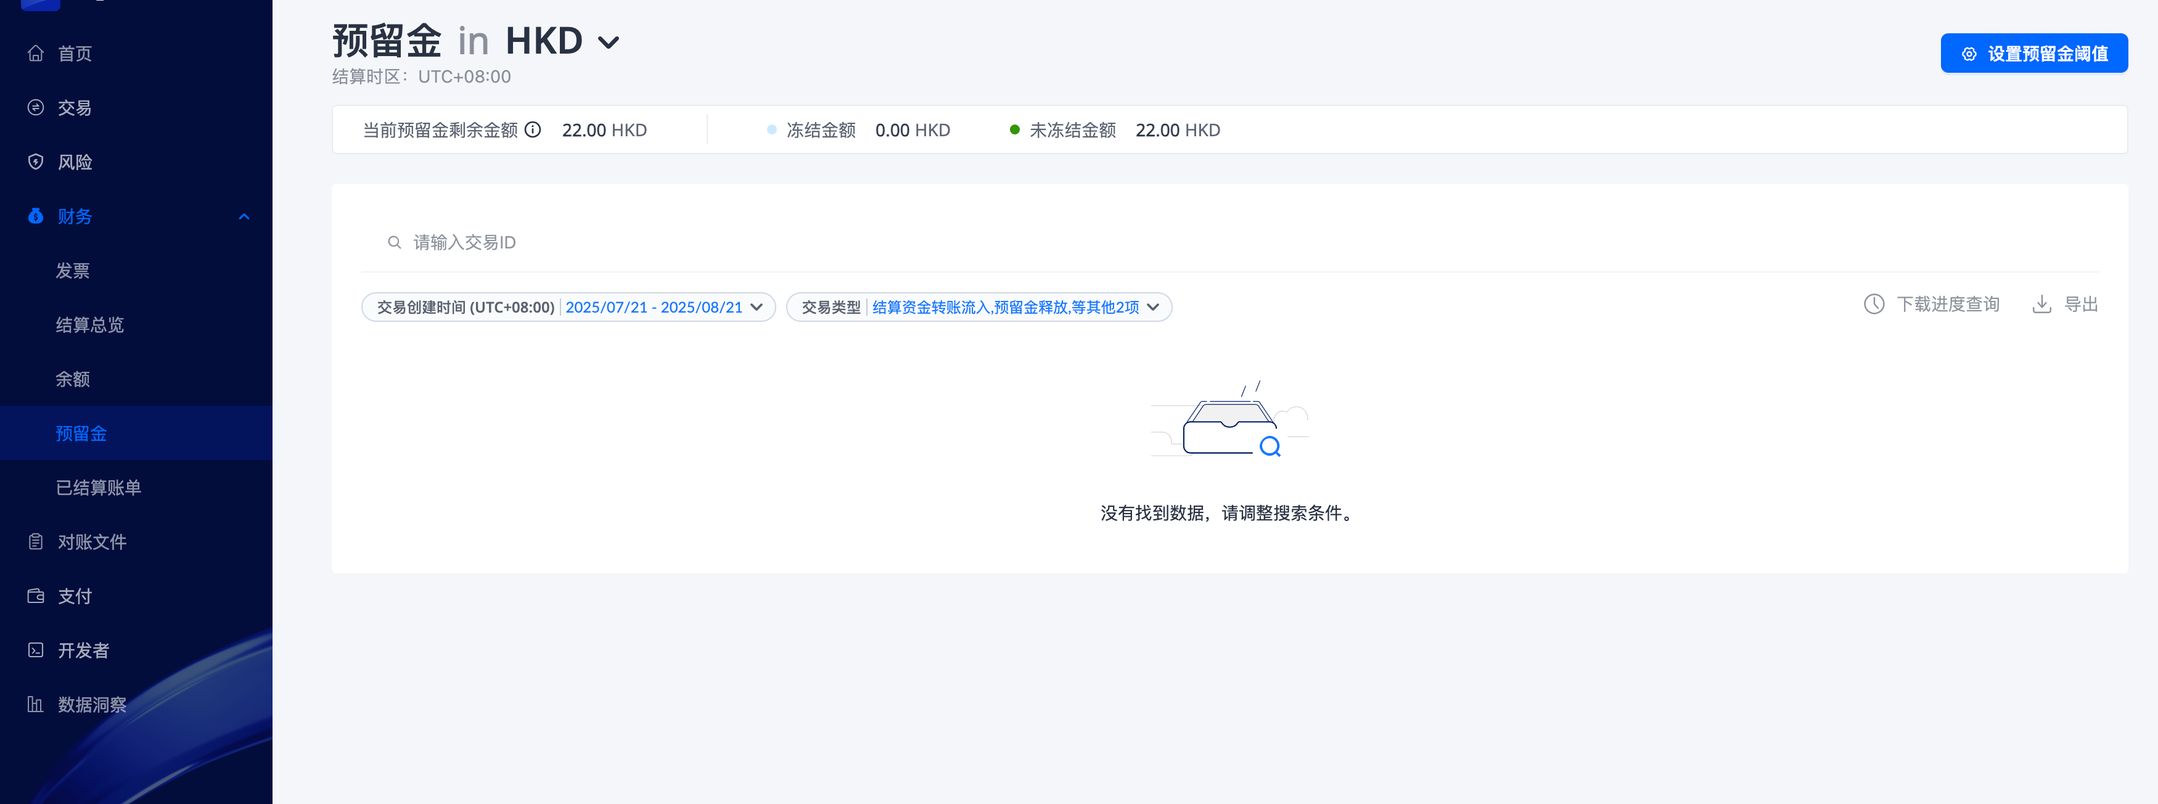Click the download icon next to 导出
Image resolution: width=2158 pixels, height=804 pixels.
click(x=2041, y=304)
